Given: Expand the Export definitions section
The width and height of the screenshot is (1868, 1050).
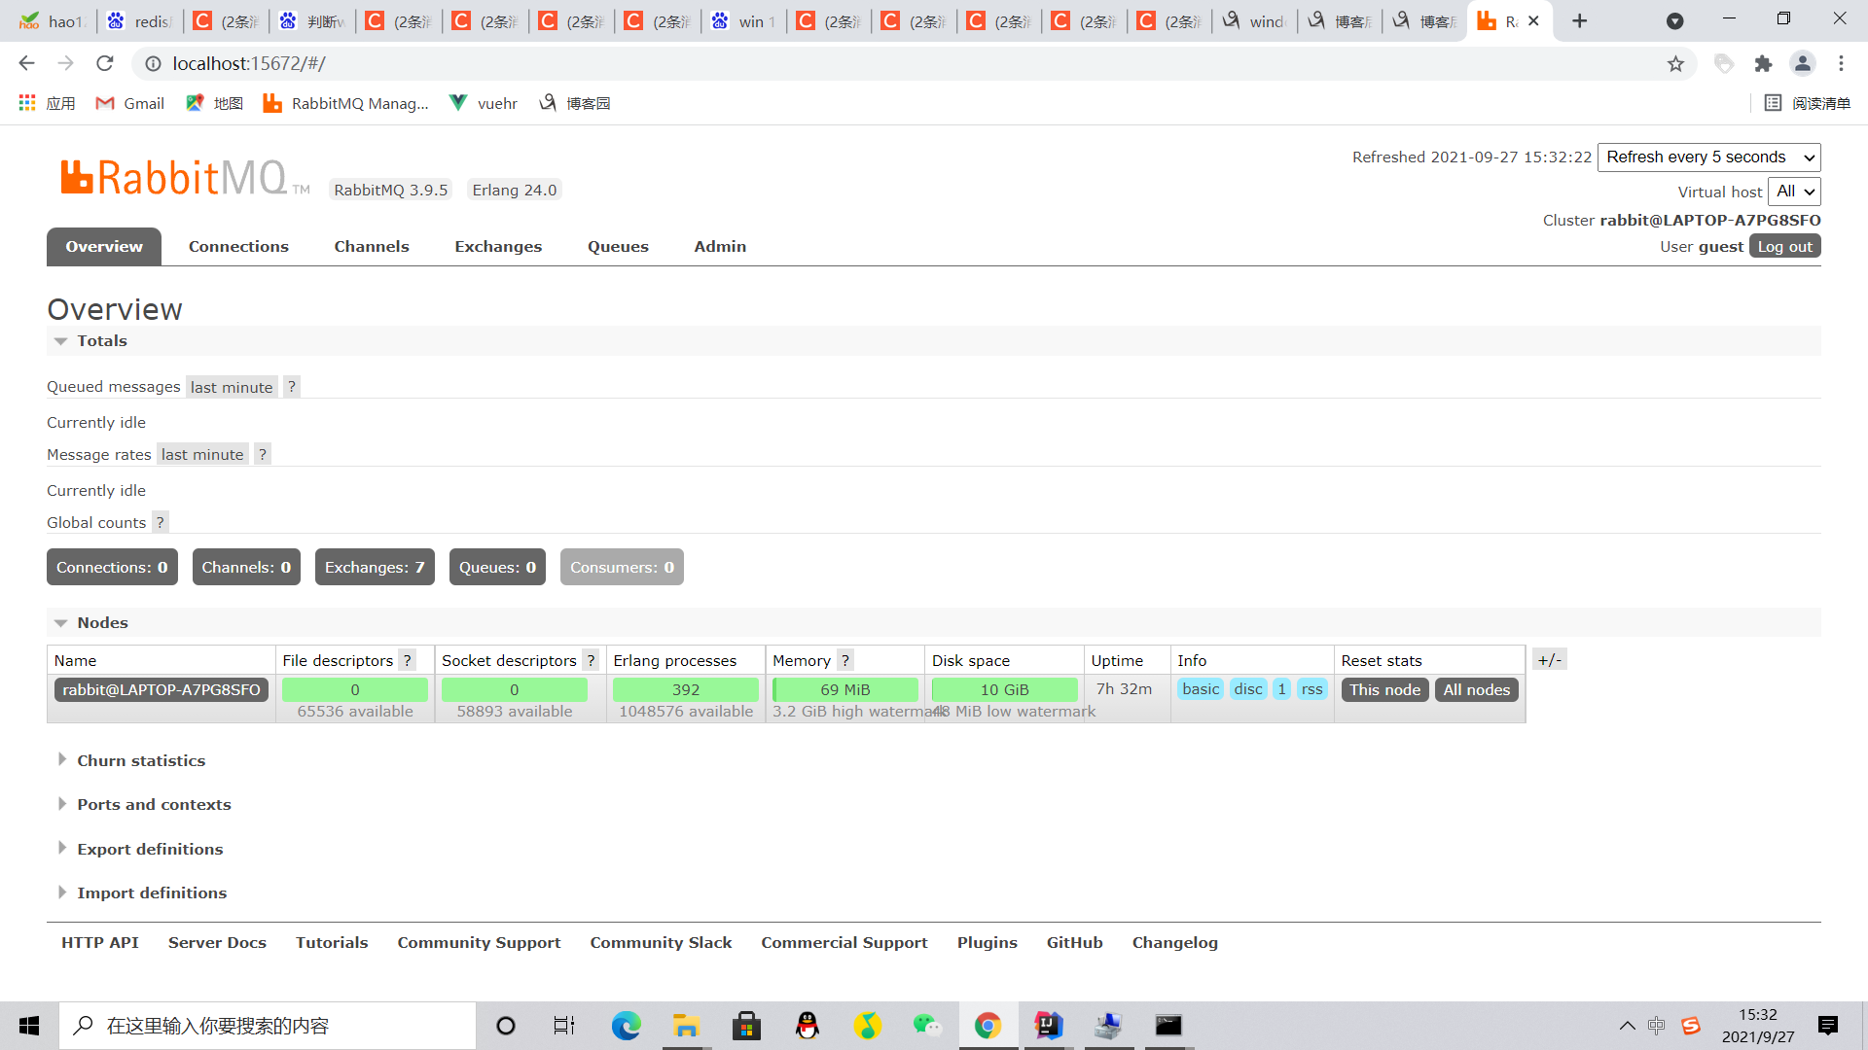Looking at the screenshot, I should [x=150, y=849].
